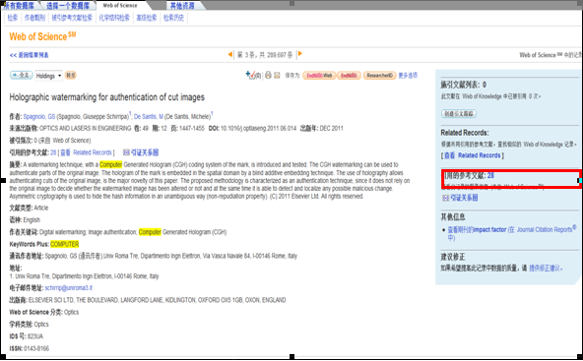Open the Holdings dropdown
Screen dimensions: 583x361
point(48,76)
